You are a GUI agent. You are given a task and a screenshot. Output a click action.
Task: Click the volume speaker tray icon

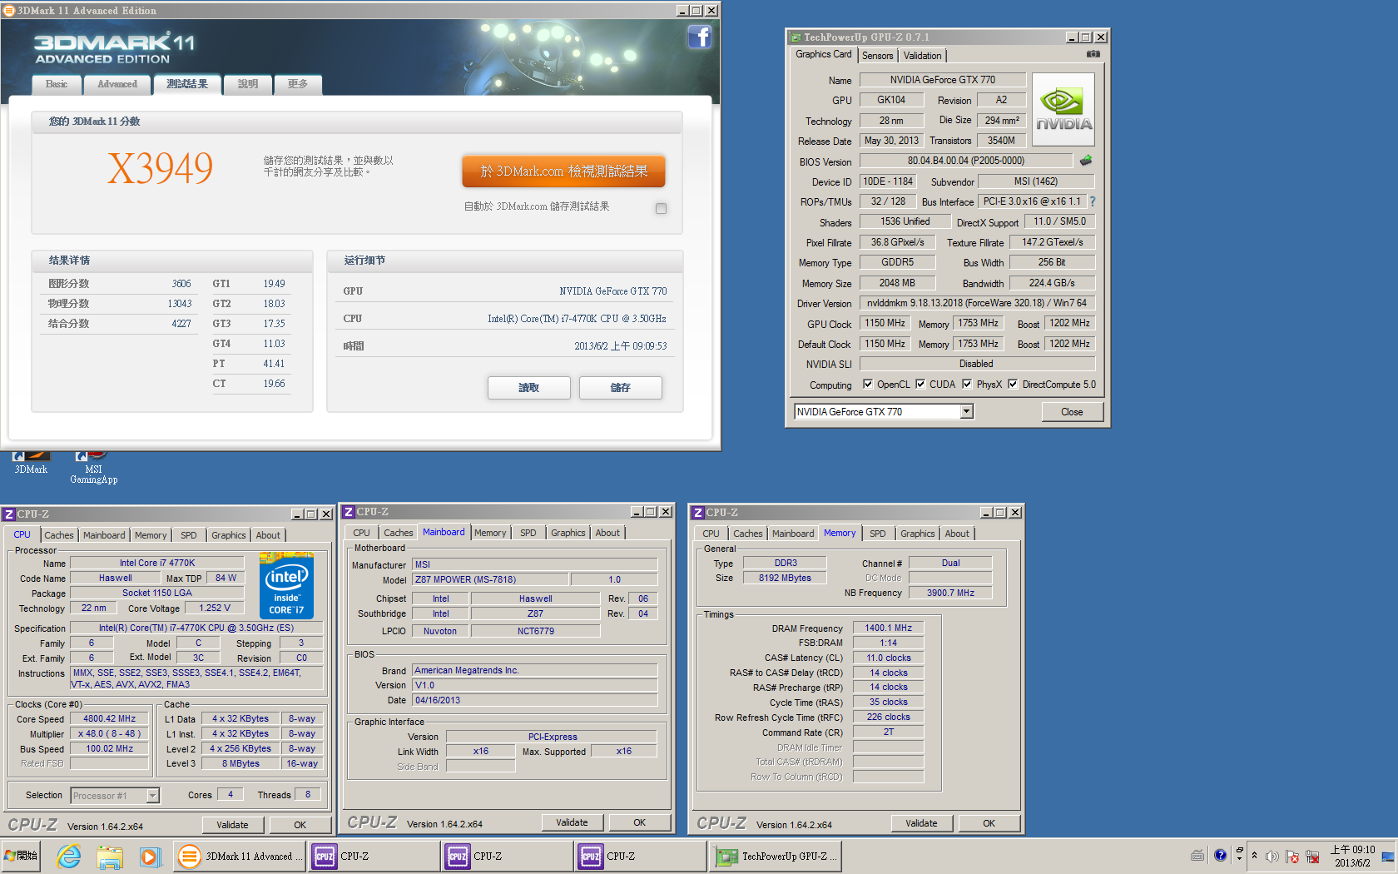1272,856
